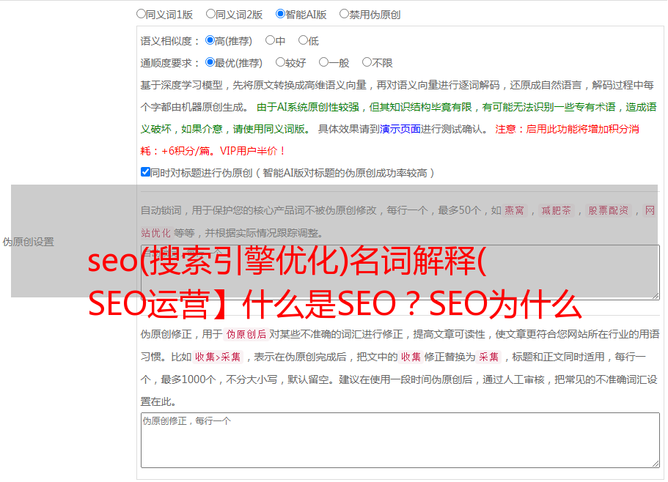Choose 最优(推荐) for 通顺度要求

[210, 62]
